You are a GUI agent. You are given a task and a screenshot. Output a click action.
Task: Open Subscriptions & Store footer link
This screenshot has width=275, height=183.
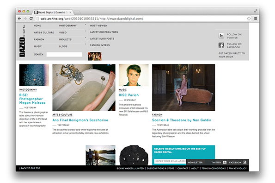[160, 169]
